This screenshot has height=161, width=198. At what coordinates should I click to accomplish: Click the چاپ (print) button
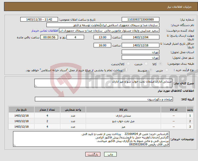coord(110,154)
